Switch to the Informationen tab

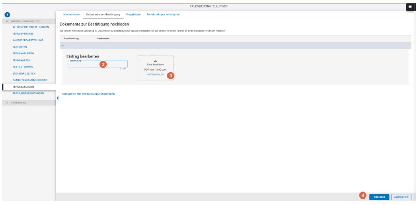(71, 14)
